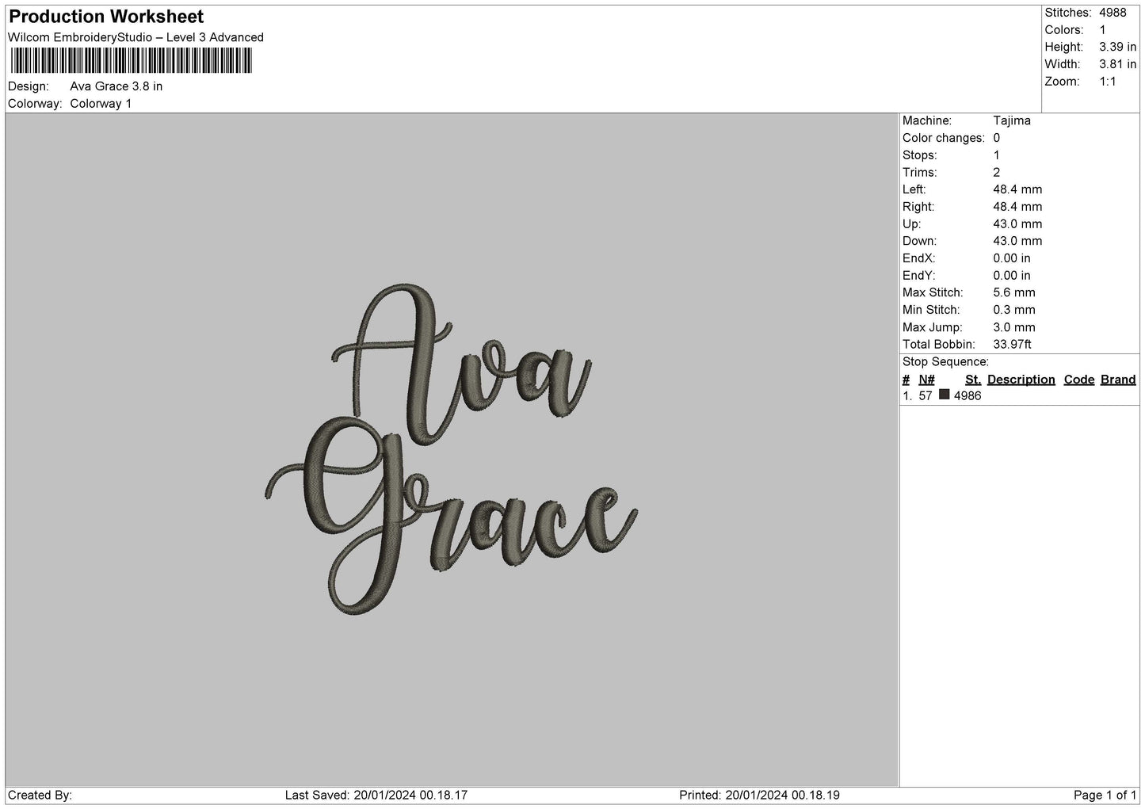Image resolution: width=1145 pixels, height=809 pixels.
Task: Click the 'St.' column header
Action: pos(973,380)
